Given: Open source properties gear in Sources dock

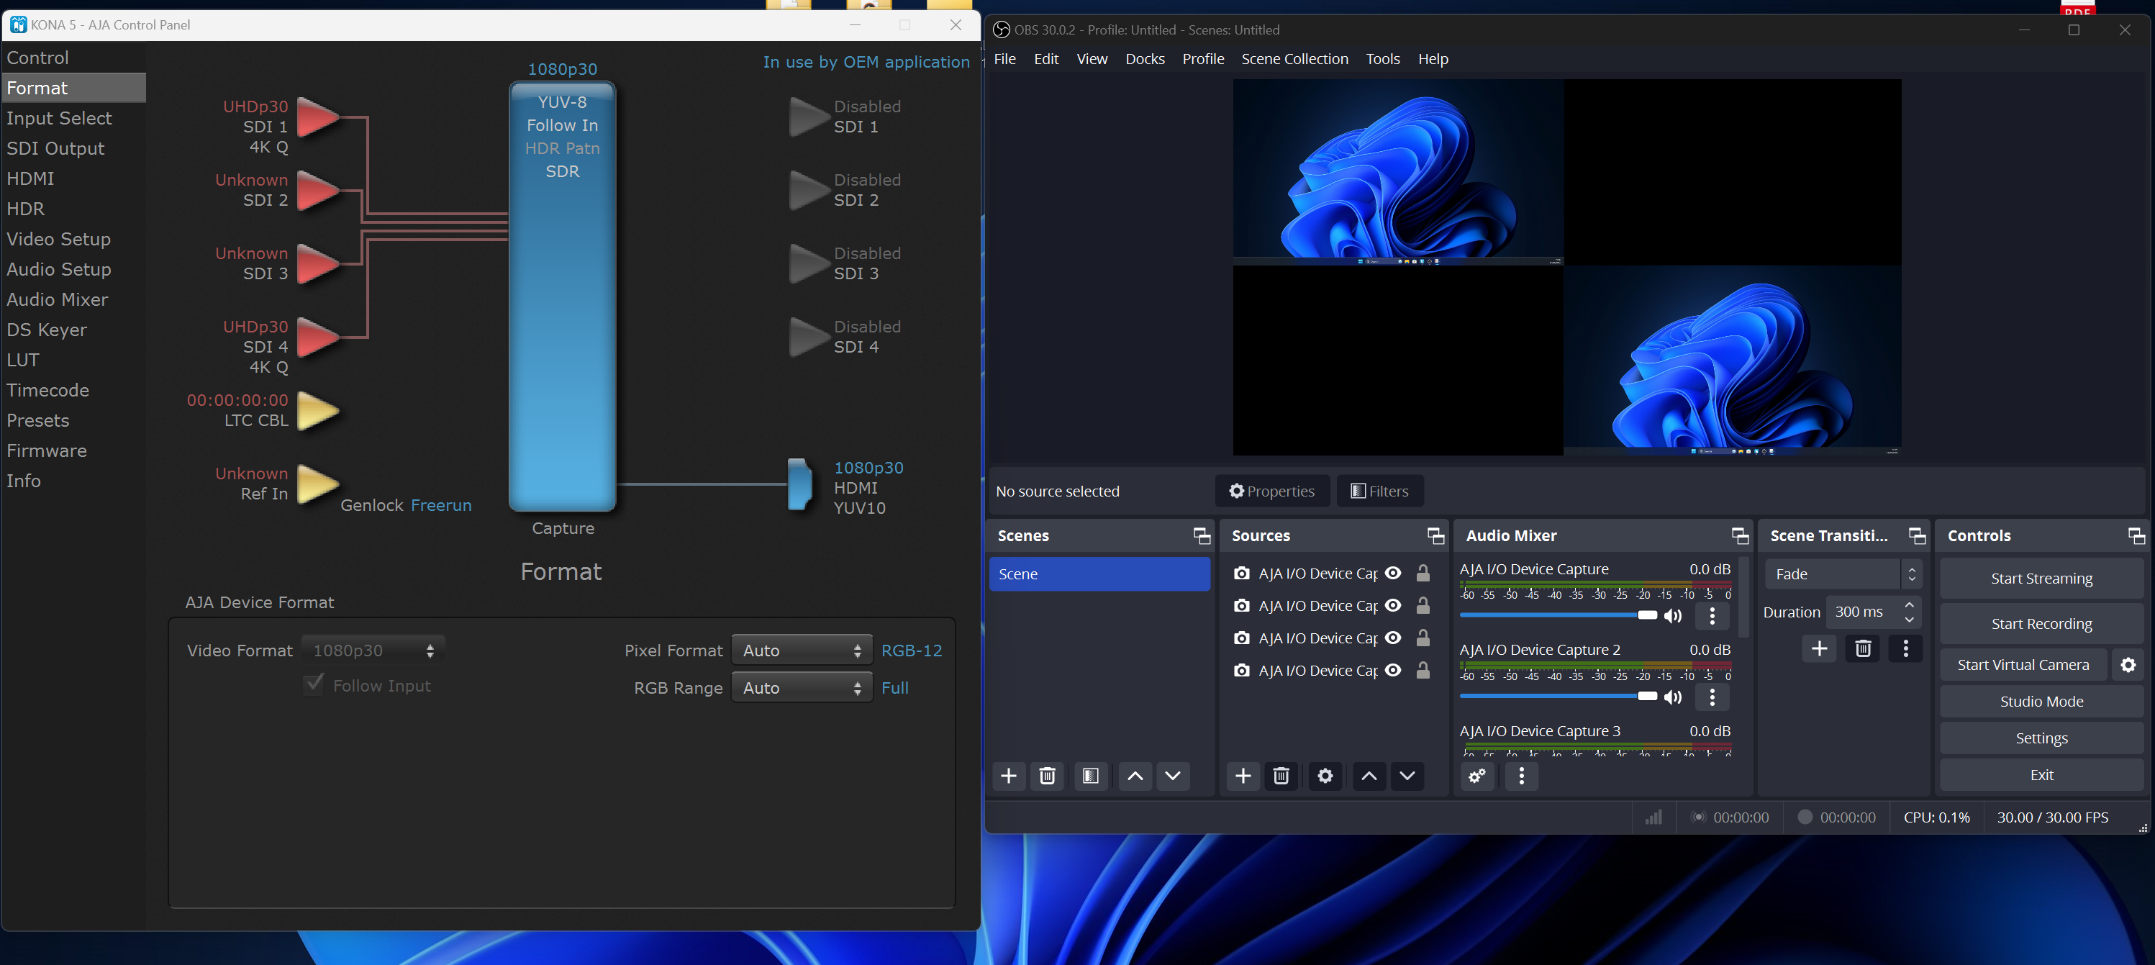Looking at the screenshot, I should pyautogui.click(x=1324, y=776).
